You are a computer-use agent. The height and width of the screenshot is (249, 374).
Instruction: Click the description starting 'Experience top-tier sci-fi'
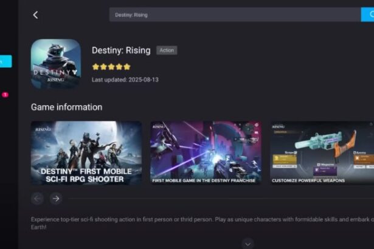[x=203, y=223]
